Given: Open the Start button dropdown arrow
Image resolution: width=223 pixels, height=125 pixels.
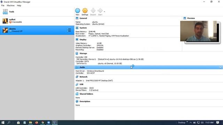Looking at the screenshot, I should pyautogui.click(x=105, y=11).
